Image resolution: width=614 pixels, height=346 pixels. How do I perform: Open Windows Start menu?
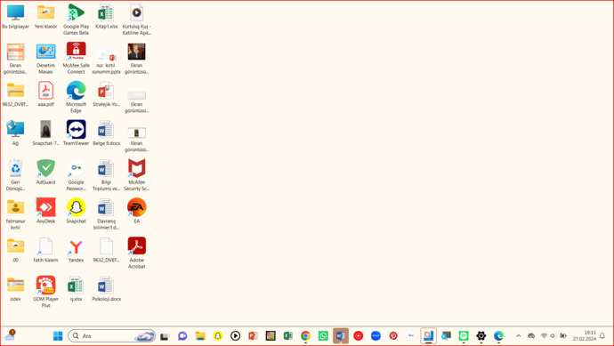[x=58, y=336]
